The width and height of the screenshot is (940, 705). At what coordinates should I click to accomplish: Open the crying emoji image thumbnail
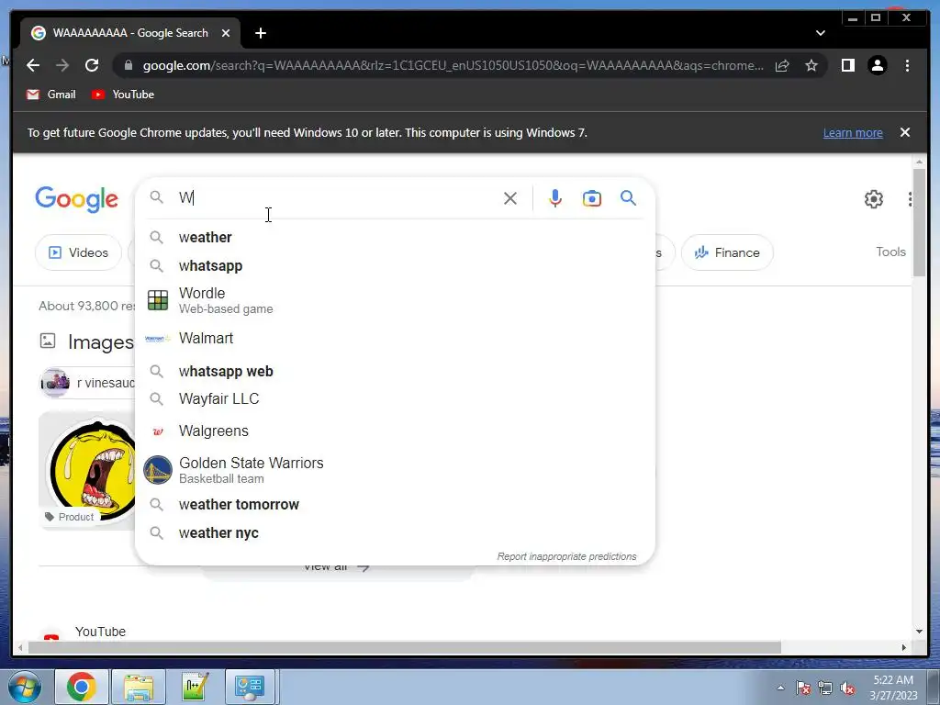87,469
